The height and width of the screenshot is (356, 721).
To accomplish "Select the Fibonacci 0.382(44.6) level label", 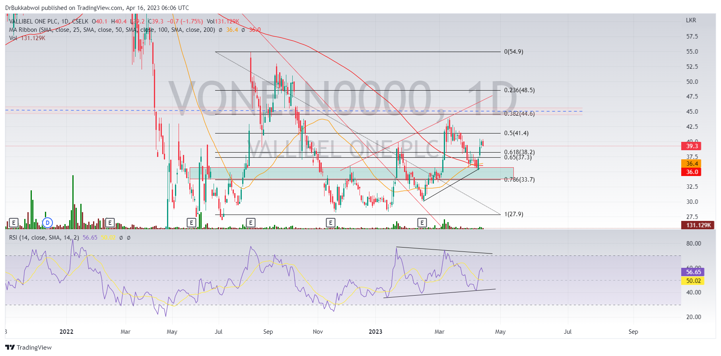I will tap(519, 114).
